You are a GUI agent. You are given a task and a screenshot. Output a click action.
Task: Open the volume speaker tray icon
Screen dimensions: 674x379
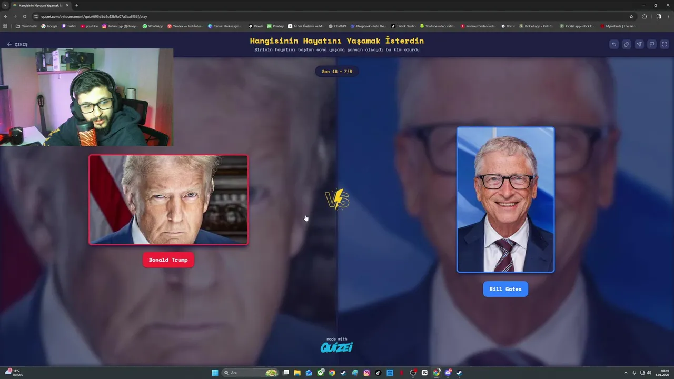pyautogui.click(x=649, y=373)
